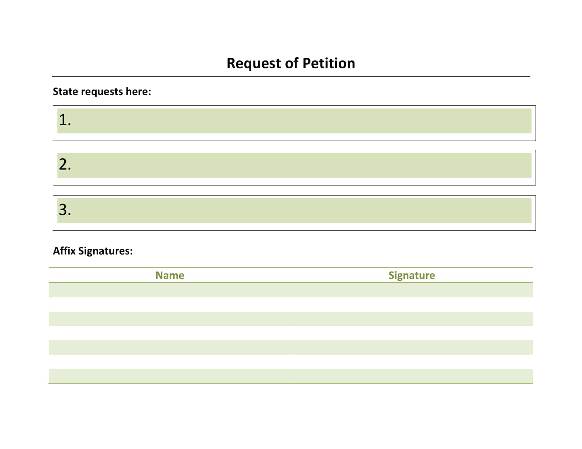Click the Affix Signatures heading
582x449 pixels.
click(93, 251)
